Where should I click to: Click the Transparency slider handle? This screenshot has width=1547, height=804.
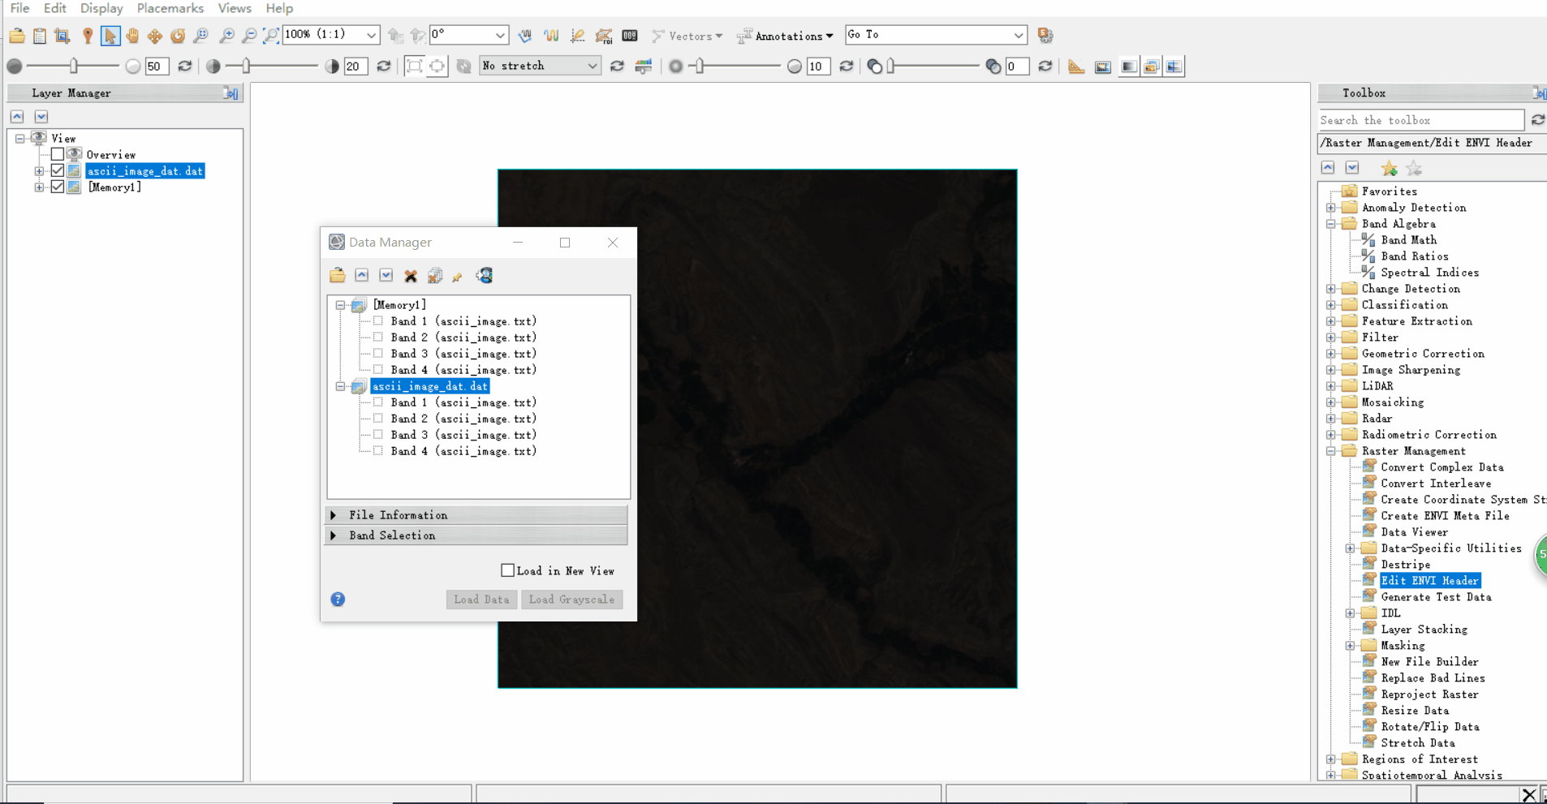[891, 67]
